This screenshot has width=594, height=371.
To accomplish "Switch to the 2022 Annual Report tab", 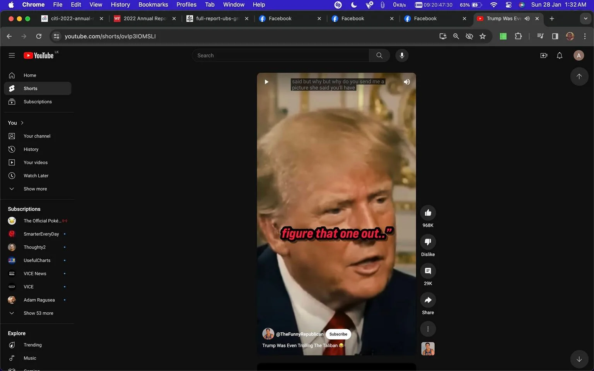I will coord(145,19).
